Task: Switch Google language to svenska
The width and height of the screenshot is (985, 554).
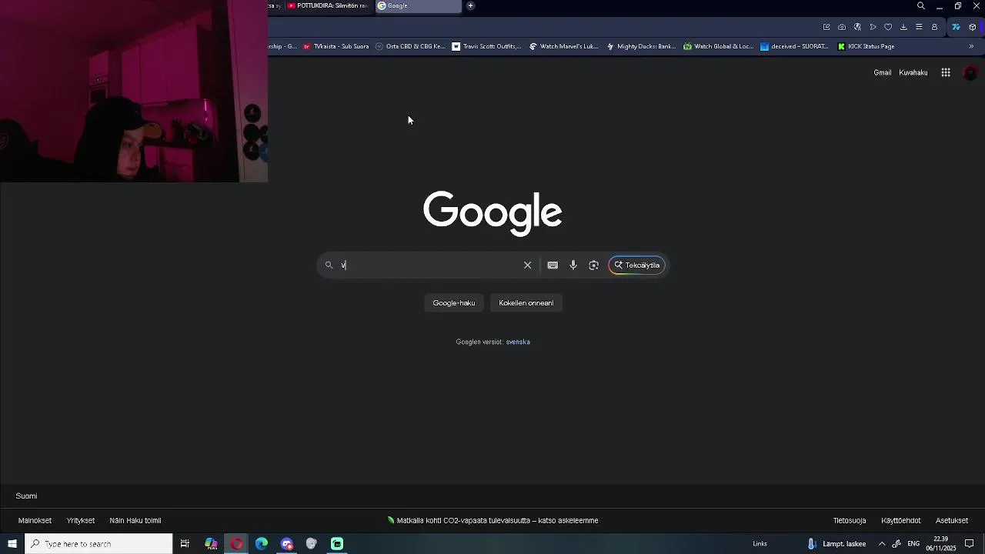Action: click(518, 342)
